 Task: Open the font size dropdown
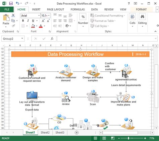click(49, 15)
